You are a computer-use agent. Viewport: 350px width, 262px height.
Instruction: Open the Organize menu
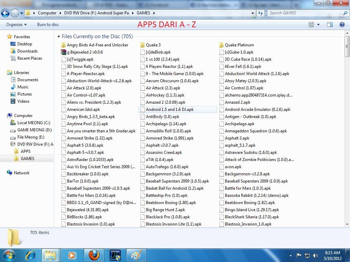[16, 25]
